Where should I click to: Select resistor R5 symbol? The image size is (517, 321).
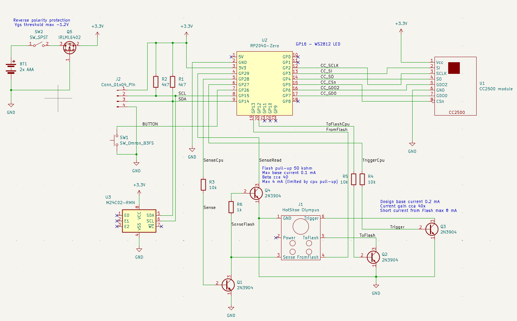tap(354, 179)
